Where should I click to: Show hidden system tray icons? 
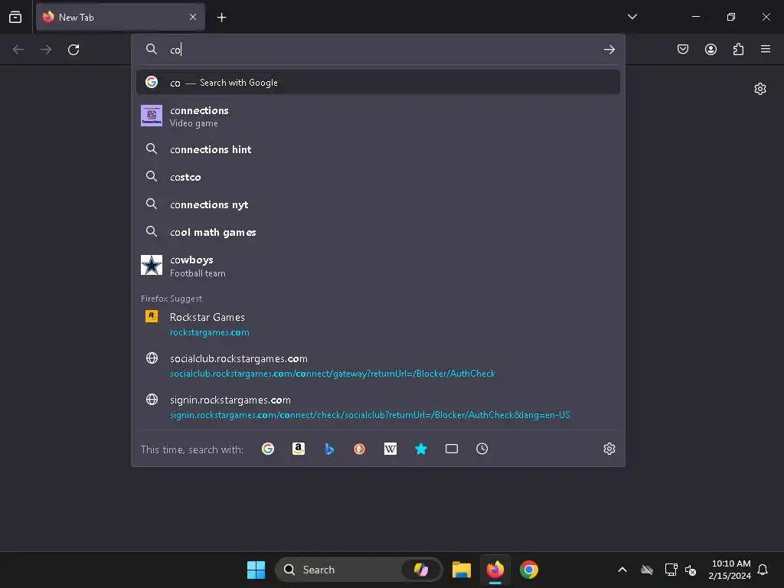pos(622,570)
